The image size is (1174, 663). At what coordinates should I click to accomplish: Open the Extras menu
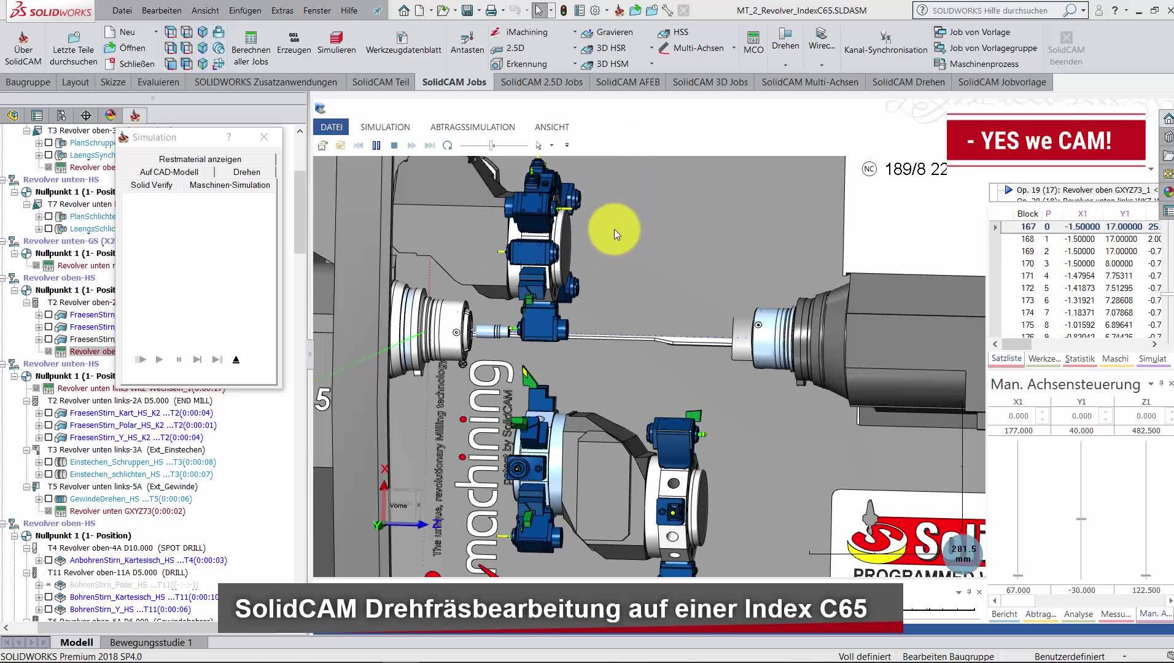282,10
